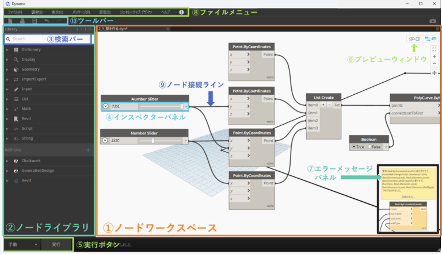
Task: Open the ヘルプ menu
Action: pos(166,12)
